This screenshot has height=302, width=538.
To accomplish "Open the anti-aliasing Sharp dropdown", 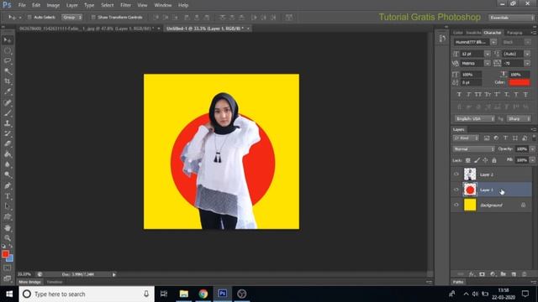I will click(x=519, y=119).
